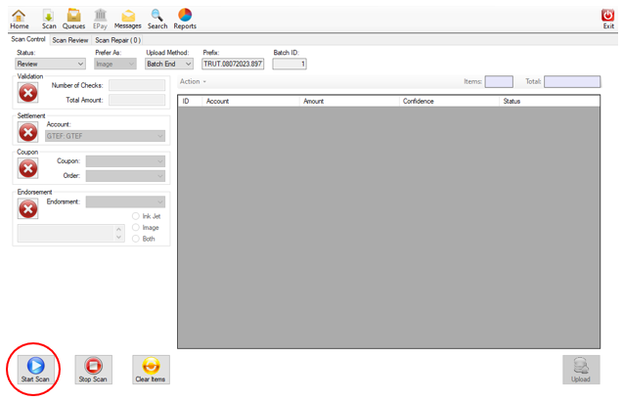
Task: Start scanning with Start Scan button
Action: [35, 370]
